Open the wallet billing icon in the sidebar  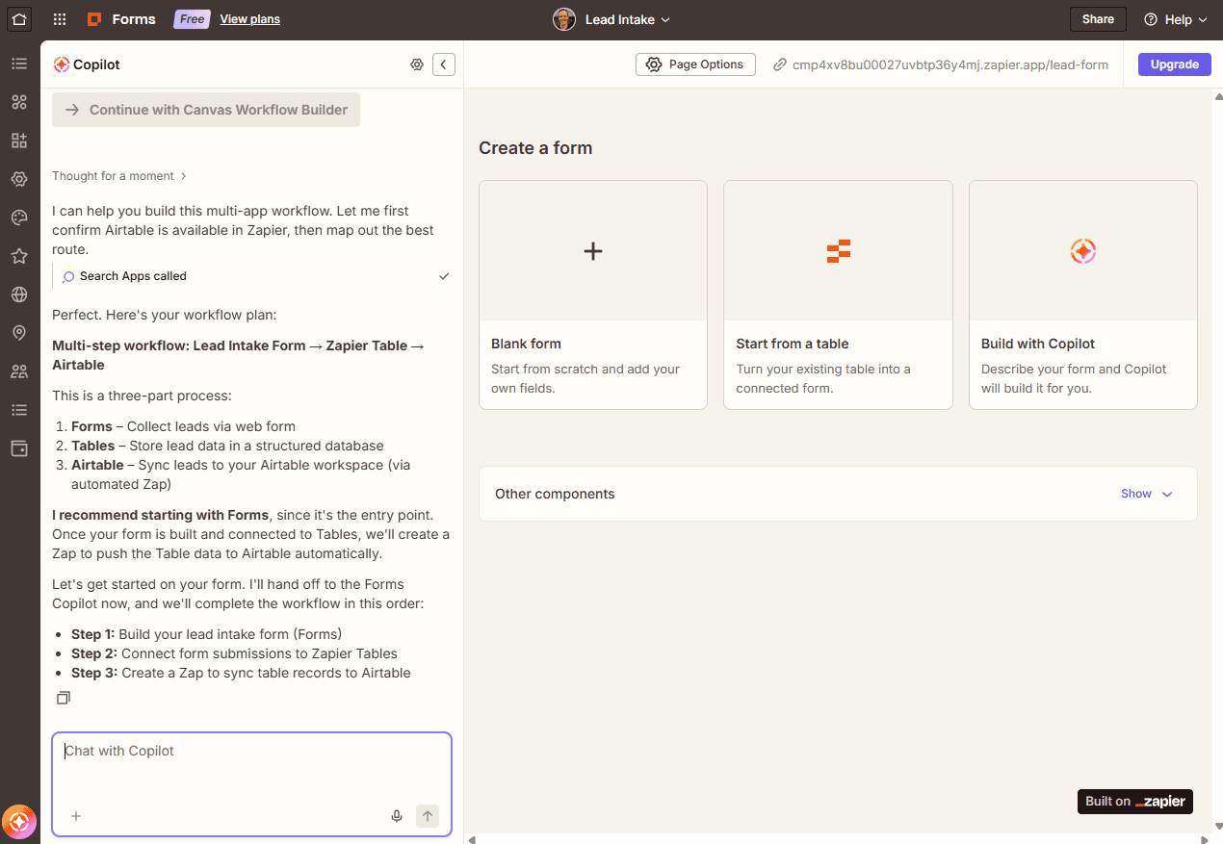pyautogui.click(x=19, y=448)
